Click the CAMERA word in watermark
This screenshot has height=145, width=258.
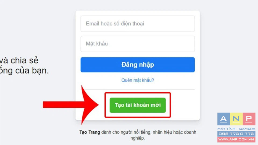click(247, 129)
